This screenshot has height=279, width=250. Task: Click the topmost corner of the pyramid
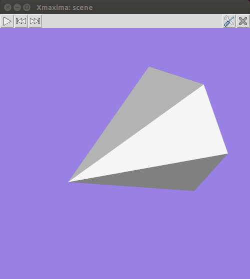[x=149, y=67]
